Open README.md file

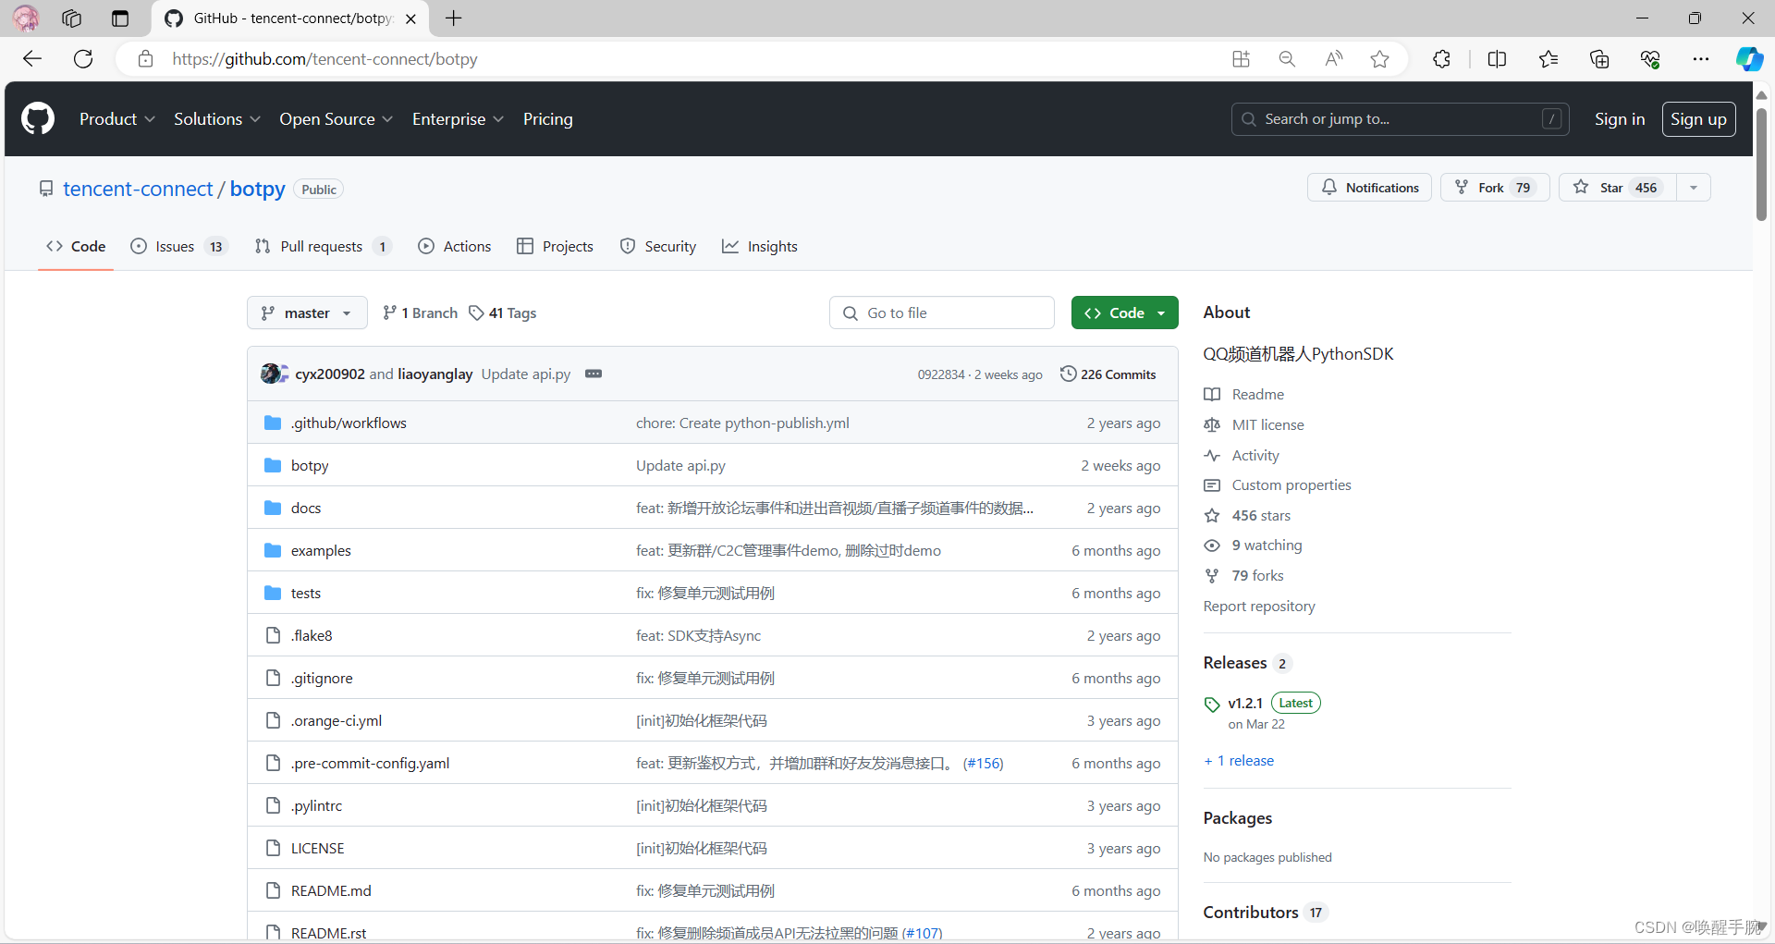pos(331,890)
